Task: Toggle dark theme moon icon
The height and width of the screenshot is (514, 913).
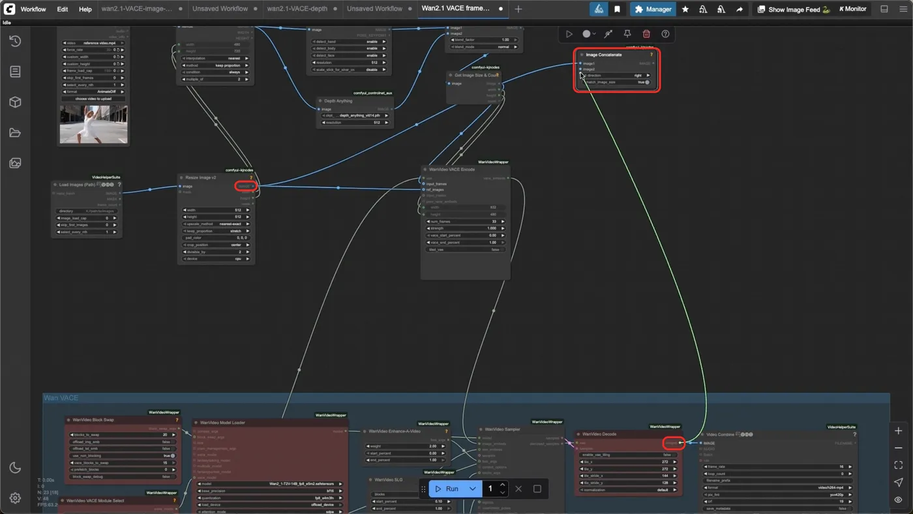Action: (x=15, y=468)
